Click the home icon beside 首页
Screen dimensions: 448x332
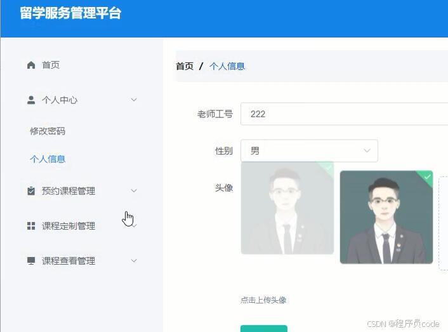31,65
